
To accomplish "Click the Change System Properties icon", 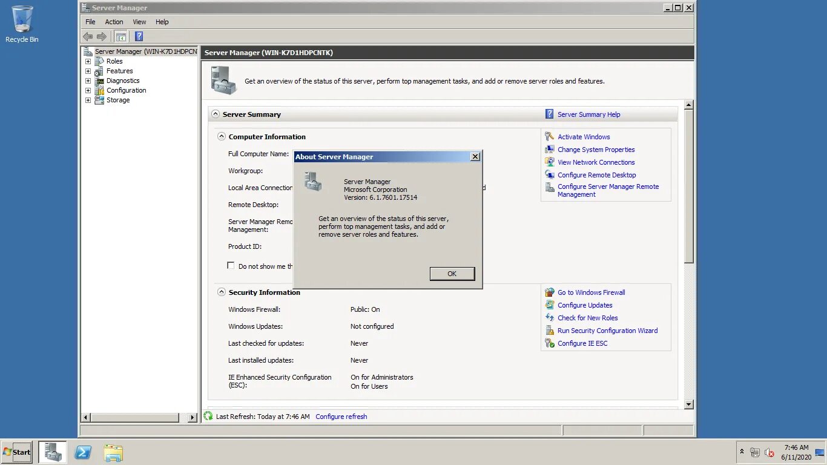I will [x=549, y=150].
